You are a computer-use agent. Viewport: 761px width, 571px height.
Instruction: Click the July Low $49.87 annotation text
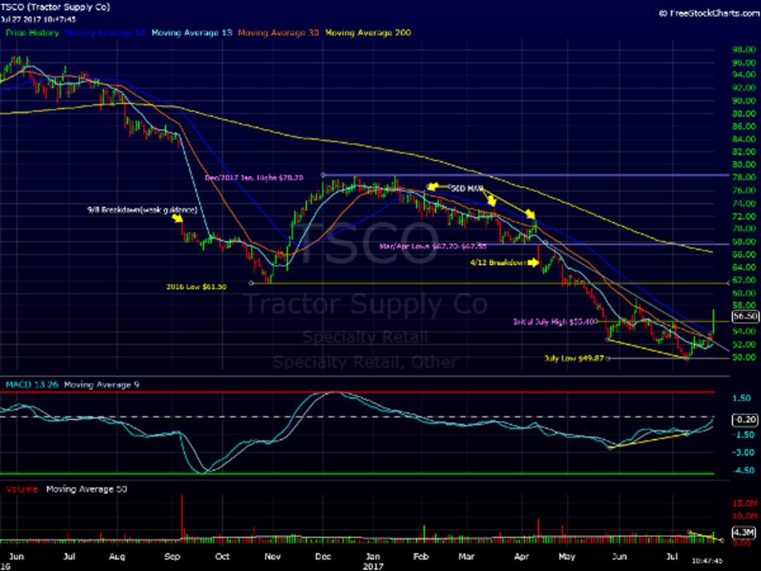(x=573, y=358)
